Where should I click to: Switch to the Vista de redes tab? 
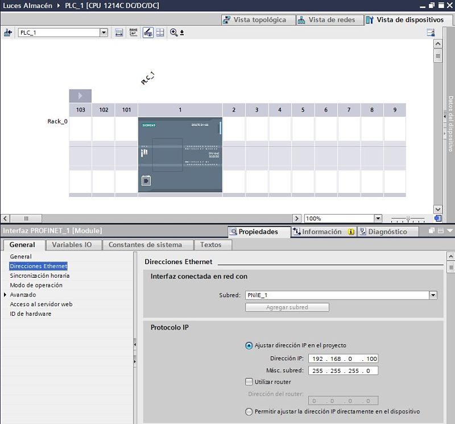point(331,19)
